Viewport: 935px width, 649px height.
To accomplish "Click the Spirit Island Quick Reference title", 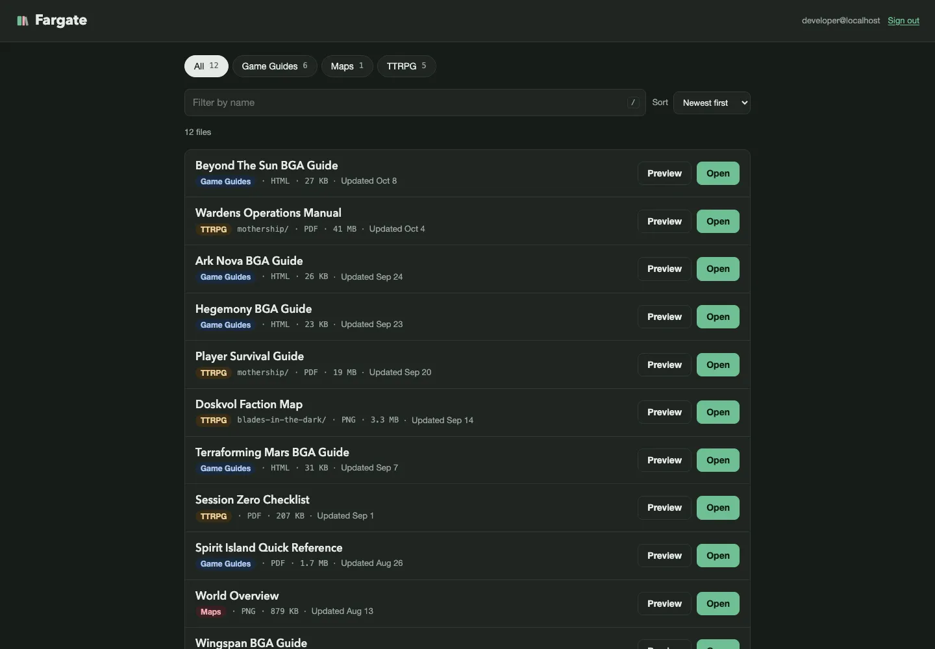I will click(x=269, y=548).
